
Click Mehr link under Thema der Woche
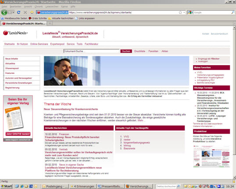pos(140,120)
